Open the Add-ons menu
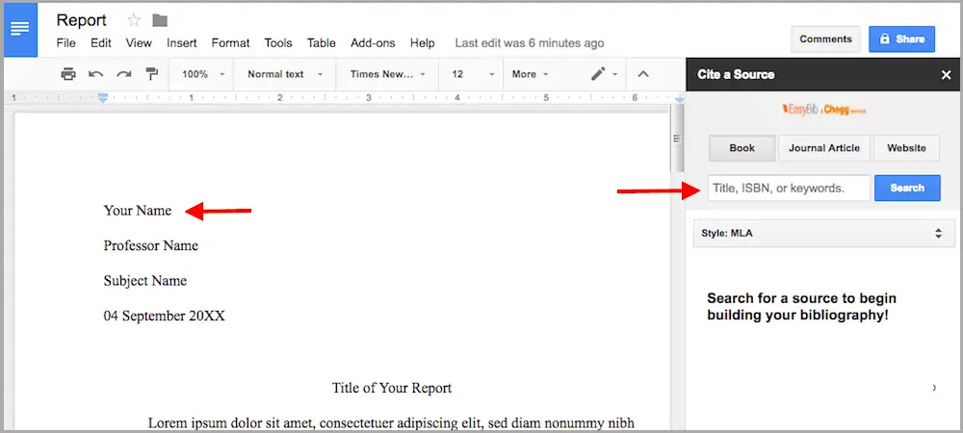 coord(373,43)
